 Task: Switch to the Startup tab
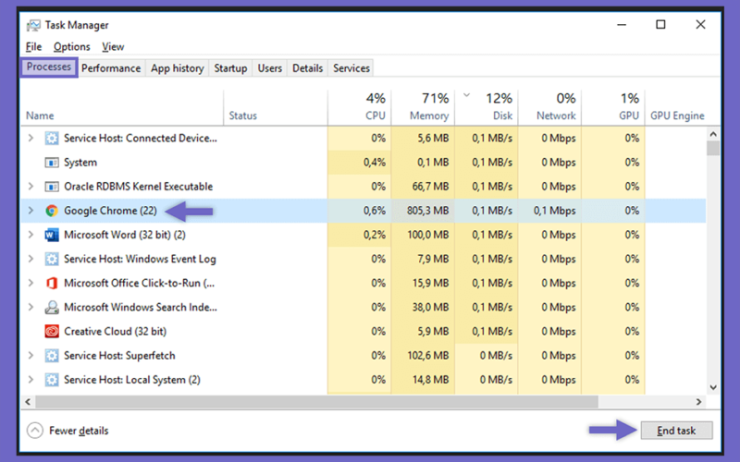(x=230, y=68)
